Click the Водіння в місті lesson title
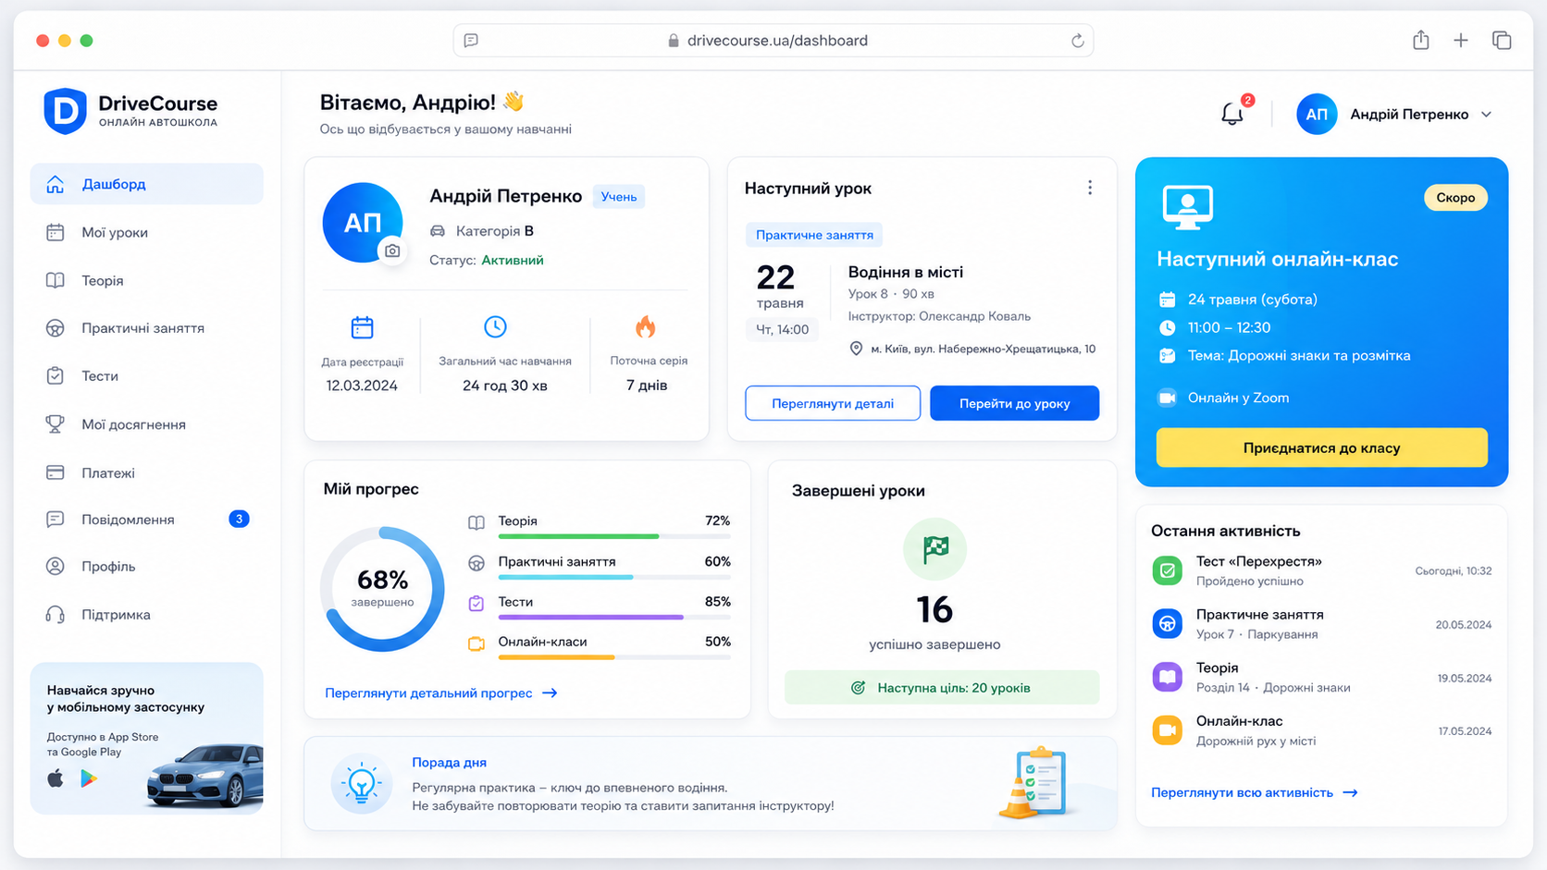Image resolution: width=1547 pixels, height=870 pixels. pos(906,272)
